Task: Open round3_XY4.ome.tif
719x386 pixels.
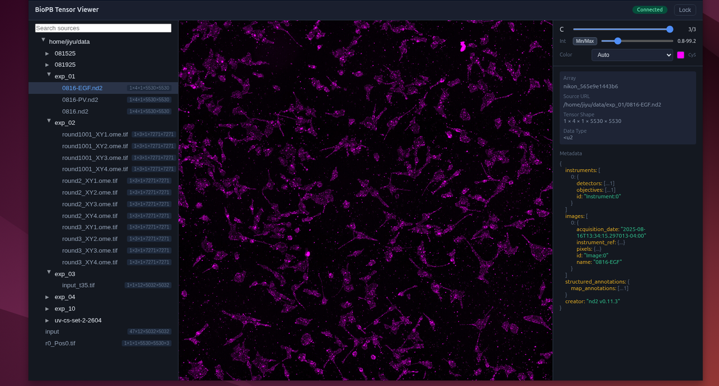Action: coord(104,262)
